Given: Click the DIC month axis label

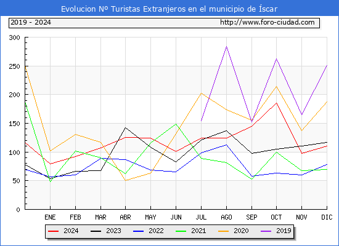Looking at the screenshot, I should point(327,217).
